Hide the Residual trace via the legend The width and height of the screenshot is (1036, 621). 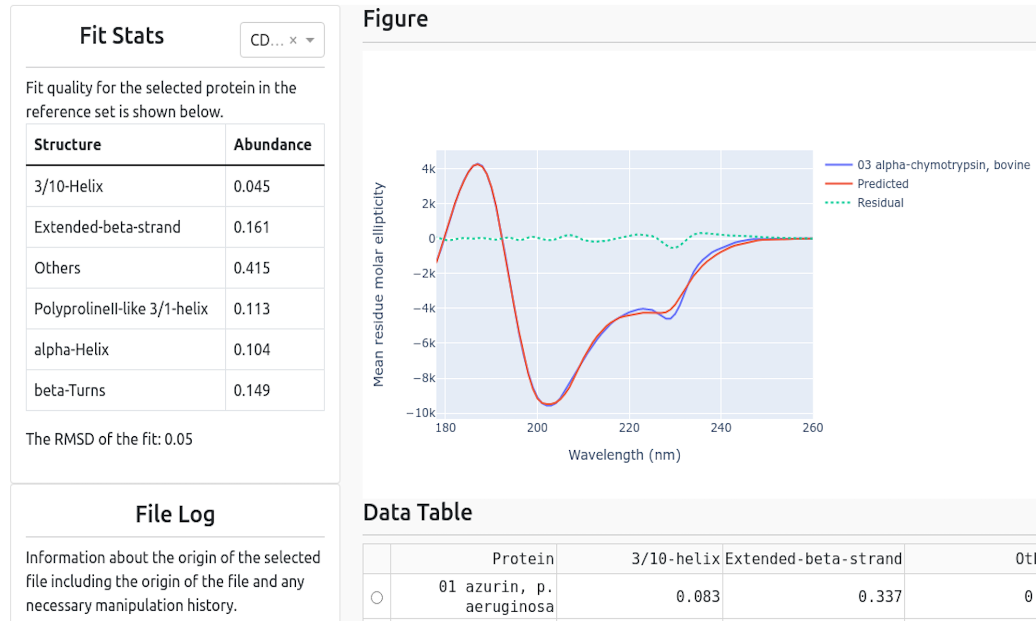pos(880,203)
